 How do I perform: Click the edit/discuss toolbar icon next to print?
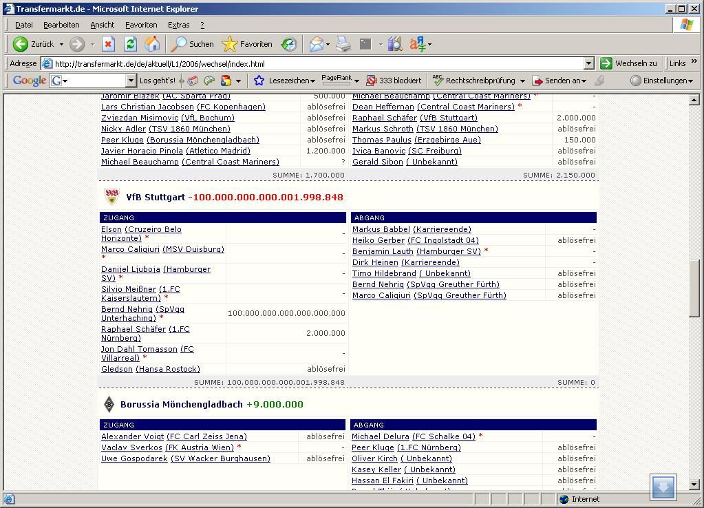point(366,44)
